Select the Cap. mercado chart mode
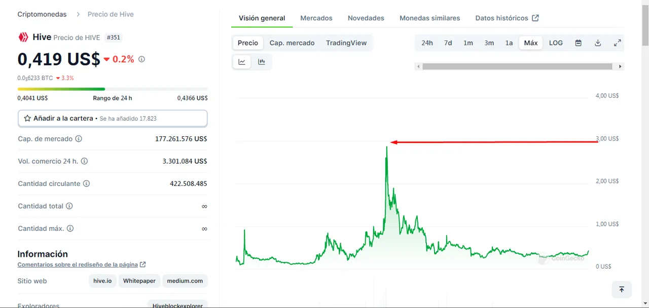Screen dimensions: 649x308 click(x=292, y=43)
